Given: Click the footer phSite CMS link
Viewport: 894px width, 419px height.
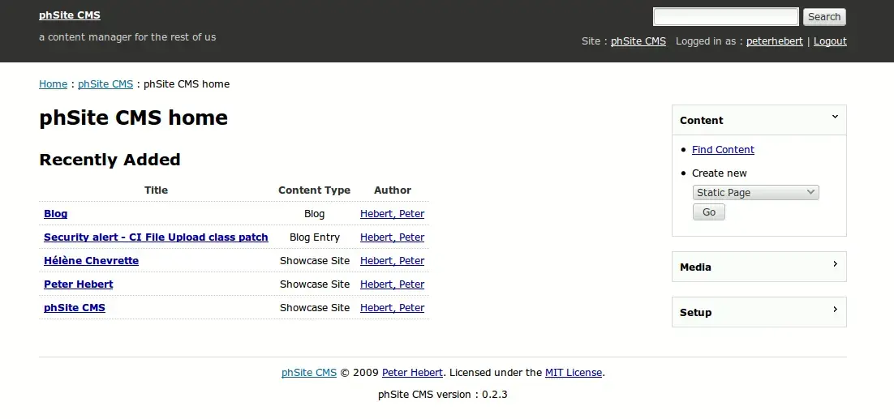Looking at the screenshot, I should (x=309, y=373).
